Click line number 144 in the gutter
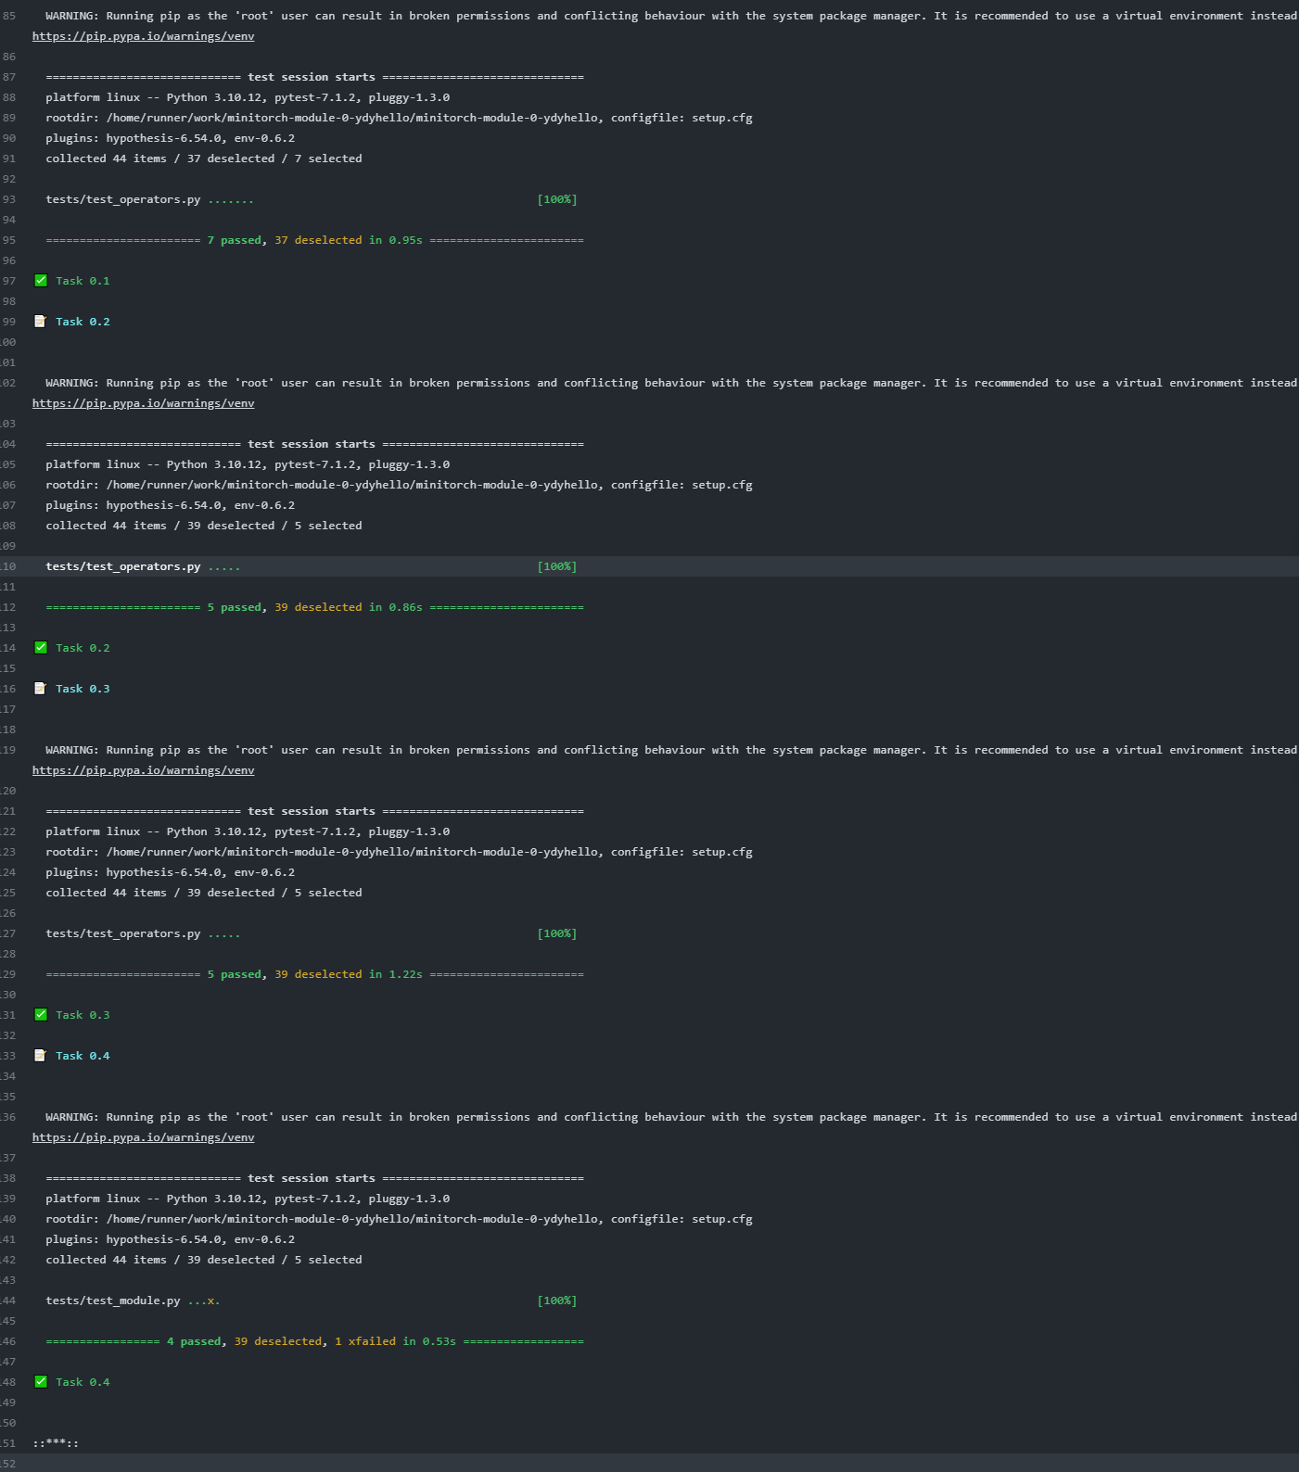Screen dimensions: 1299x1472 [9, 1301]
